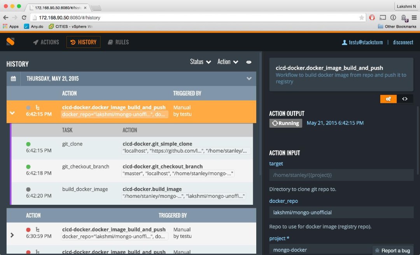Click the disconnect link

(403, 42)
